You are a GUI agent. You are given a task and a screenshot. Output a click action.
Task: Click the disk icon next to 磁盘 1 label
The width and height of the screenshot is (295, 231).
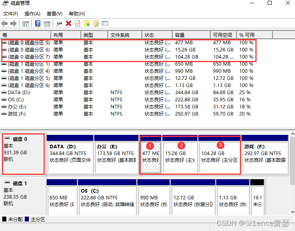(x=8, y=182)
